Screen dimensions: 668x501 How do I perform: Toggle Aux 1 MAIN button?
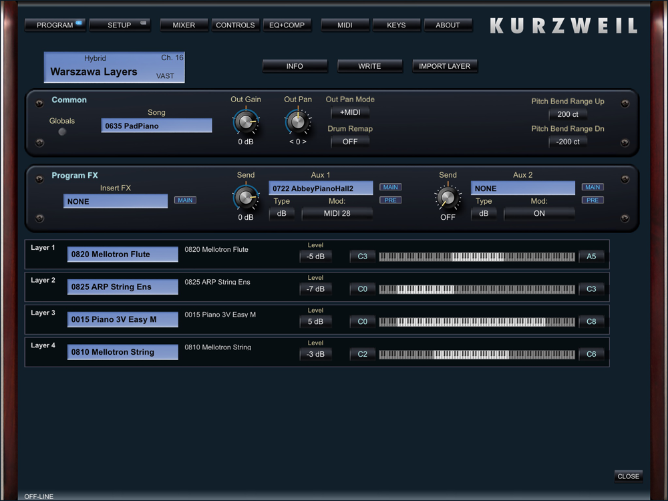click(x=391, y=187)
